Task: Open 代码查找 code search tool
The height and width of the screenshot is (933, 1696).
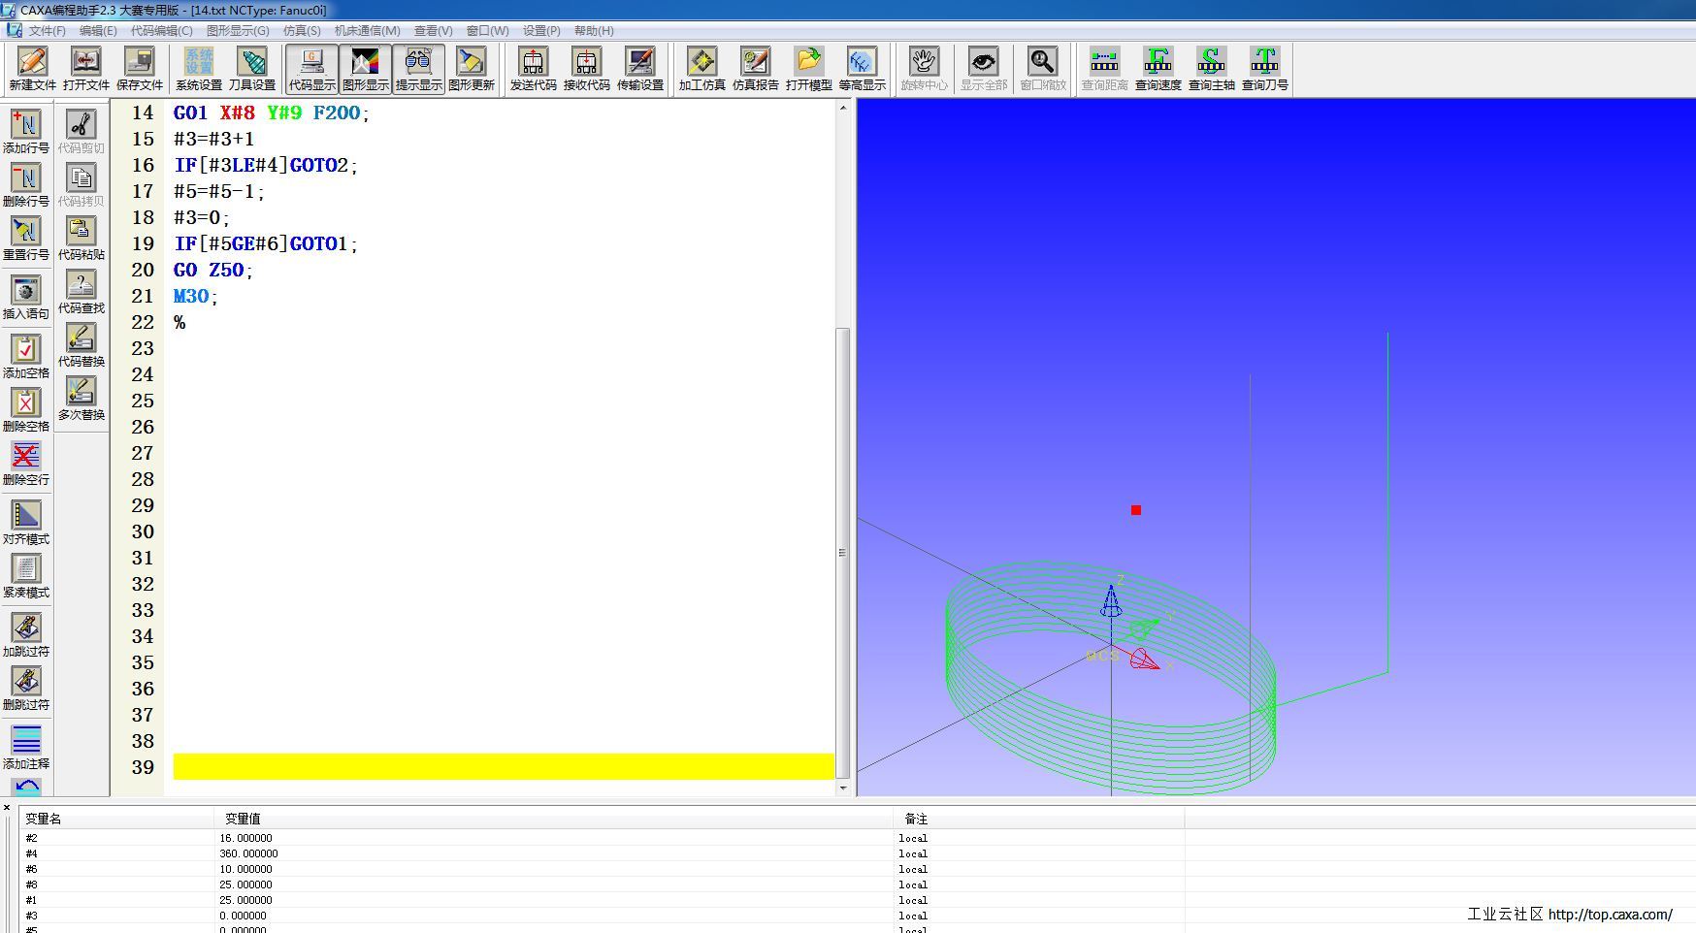Action: tap(81, 293)
